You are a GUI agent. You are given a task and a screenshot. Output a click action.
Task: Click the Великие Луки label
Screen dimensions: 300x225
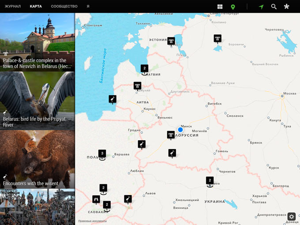[223, 83]
